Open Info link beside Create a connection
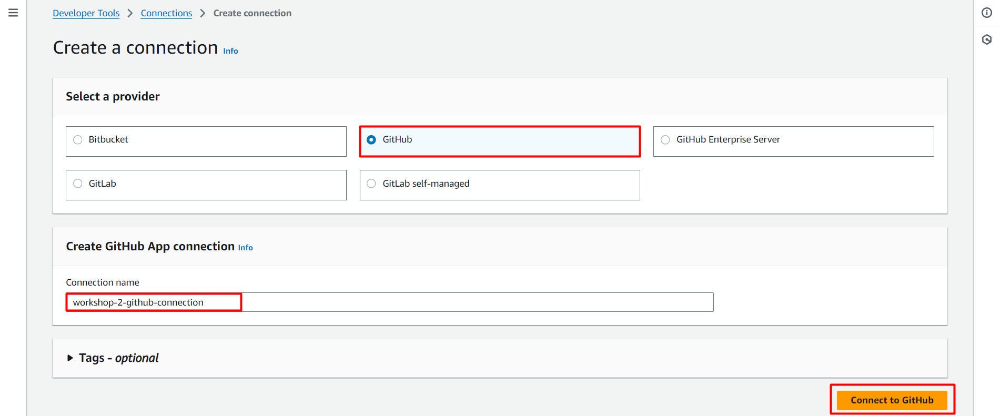The image size is (1000, 416). click(230, 51)
